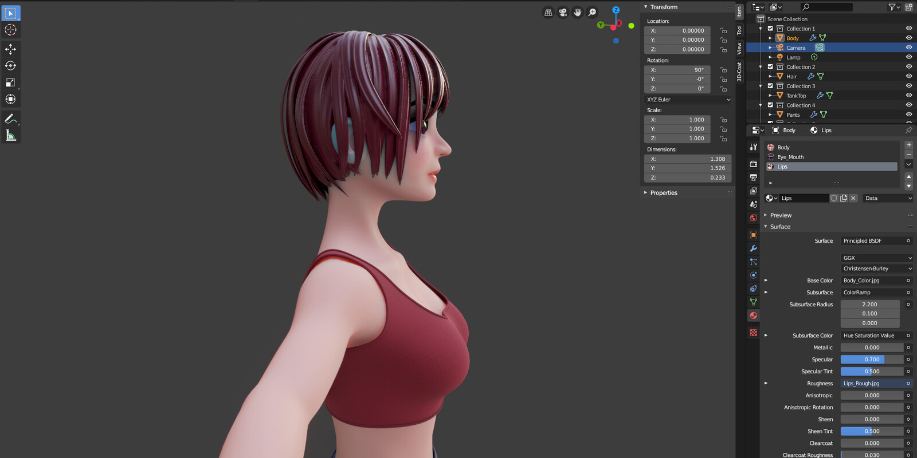The image size is (917, 458).
Task: Select the combined Transform tool
Action: point(10,99)
